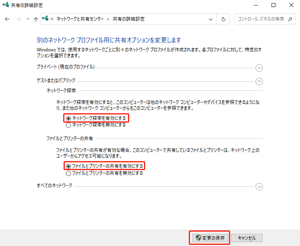Collapse the ゲストまたはパブリック section
The image size is (300, 246).
pyautogui.click(x=259, y=82)
